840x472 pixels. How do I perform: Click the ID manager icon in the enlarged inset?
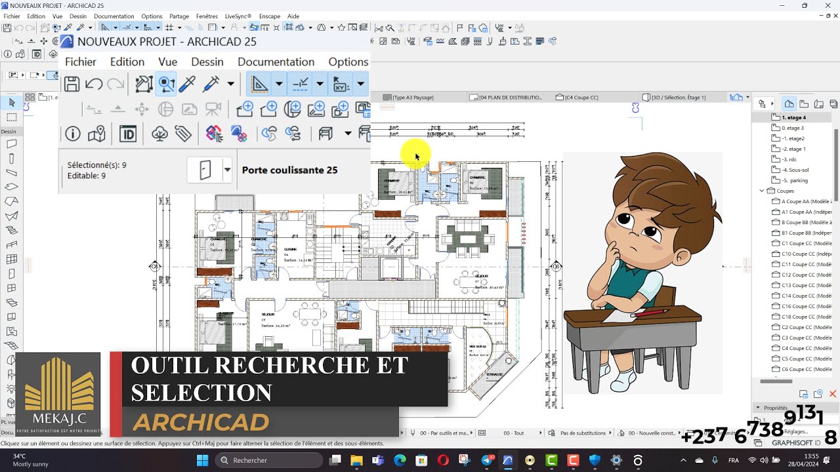pyautogui.click(x=128, y=134)
